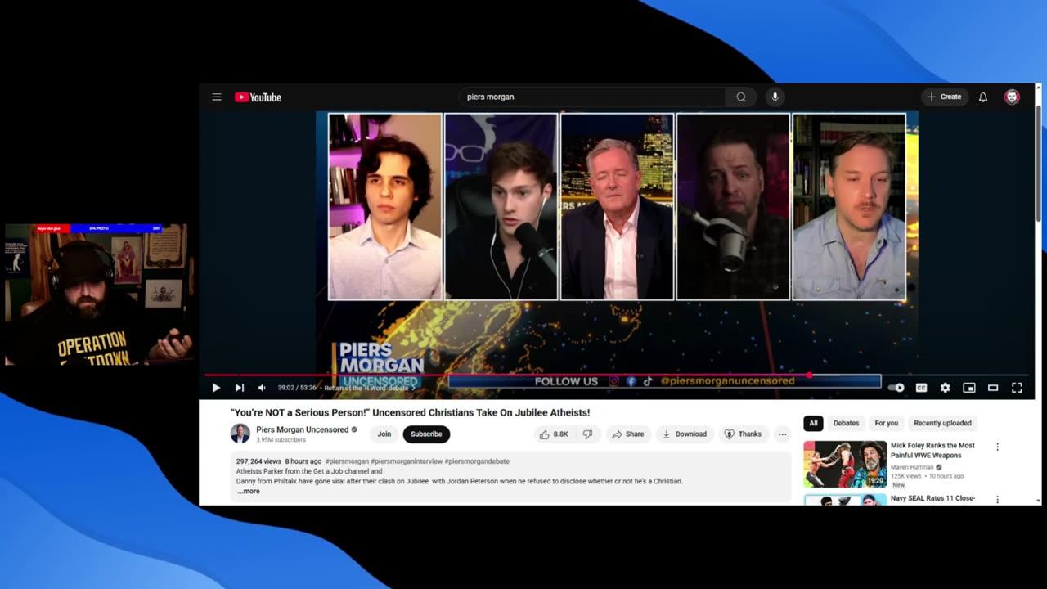Screen dimensions: 1047x589
Task: Open the more actions ellipsis menu
Action: point(783,434)
